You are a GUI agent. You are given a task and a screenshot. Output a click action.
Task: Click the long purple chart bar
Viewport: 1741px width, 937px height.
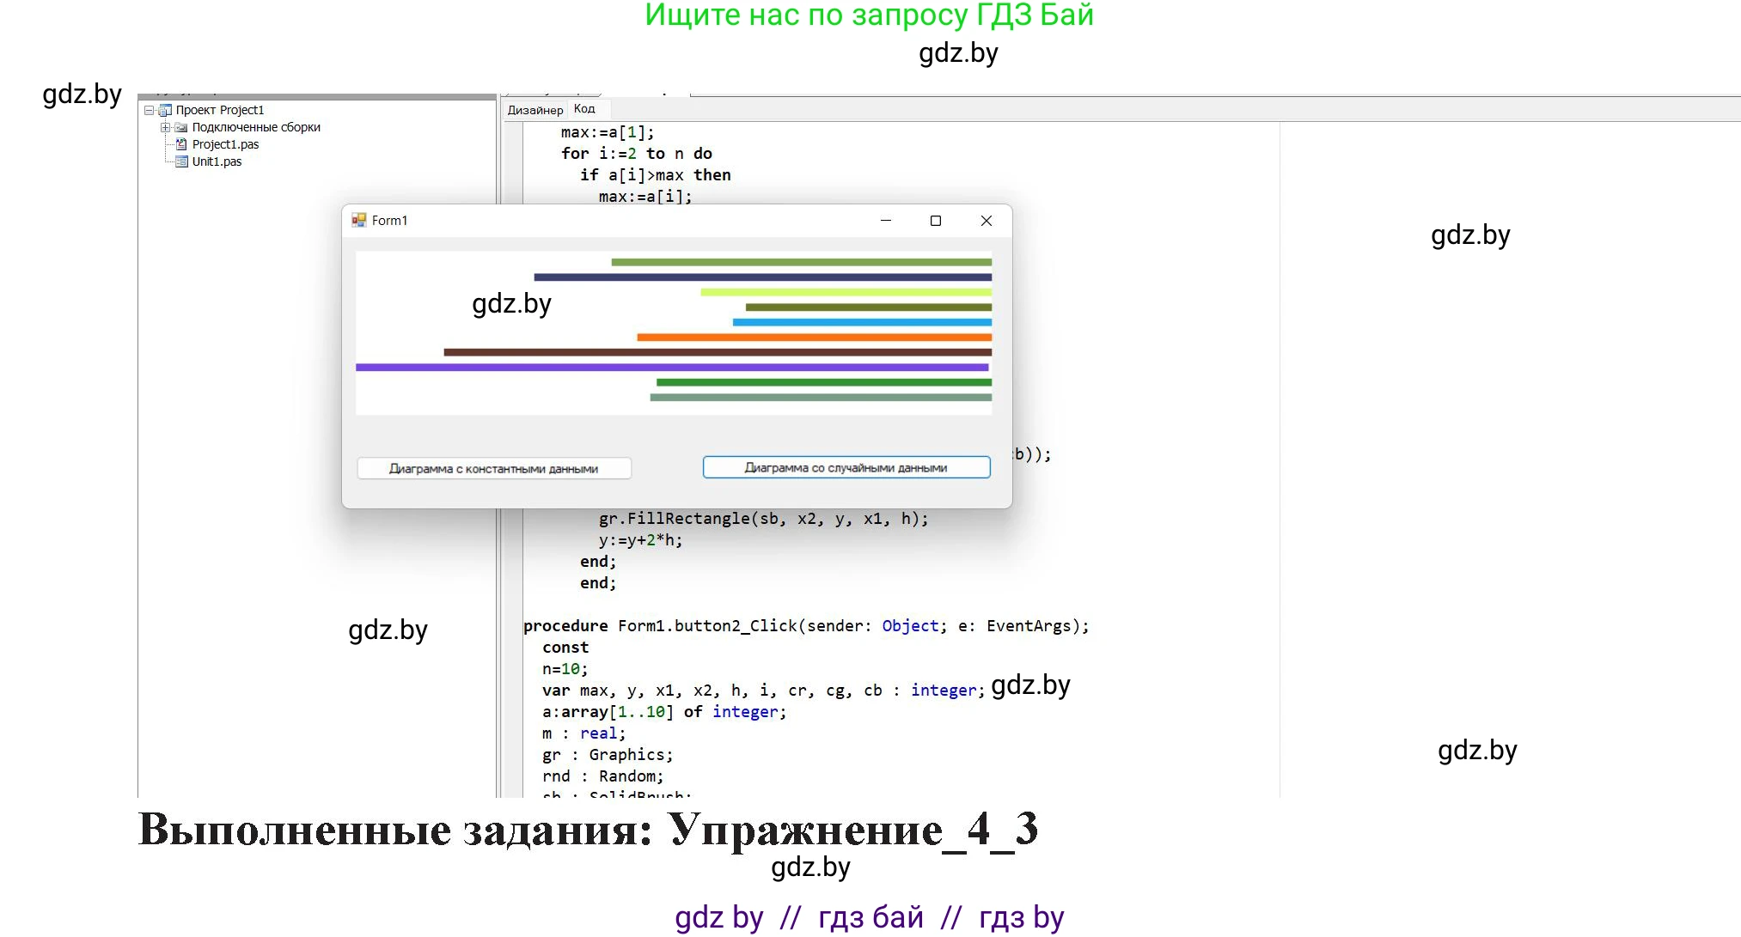(x=670, y=368)
